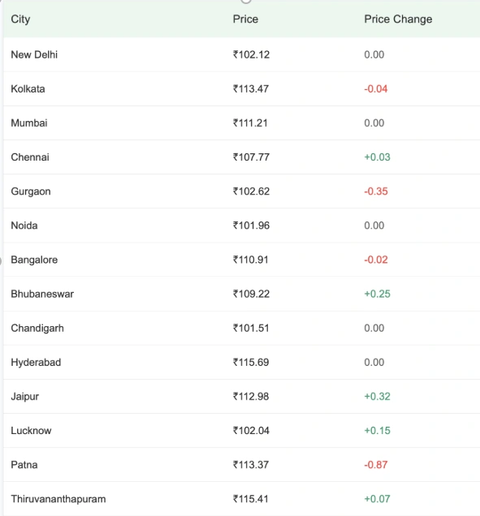Click the Price column header
Viewport: 480px width, 516px height.
click(245, 19)
